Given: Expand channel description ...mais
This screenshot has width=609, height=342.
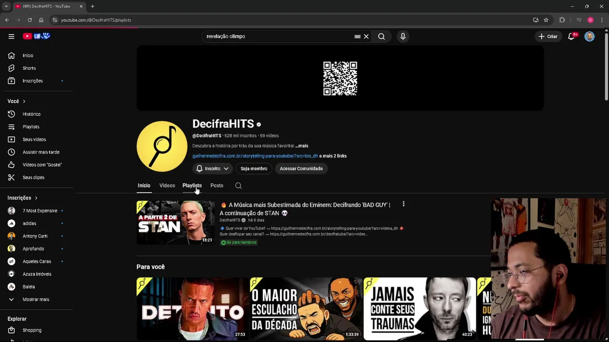Looking at the screenshot, I should coord(302,146).
